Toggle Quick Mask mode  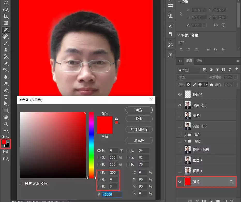[x=6, y=152]
